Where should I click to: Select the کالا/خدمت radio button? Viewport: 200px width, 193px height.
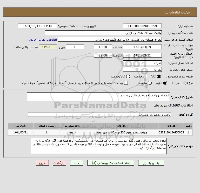click(128, 76)
